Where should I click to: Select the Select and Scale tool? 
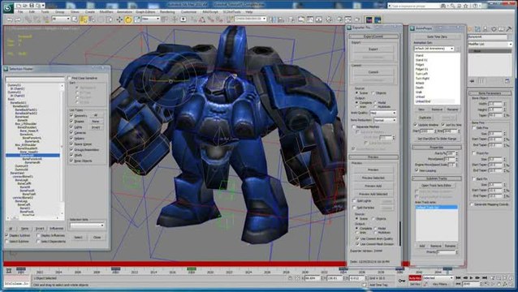click(136, 19)
